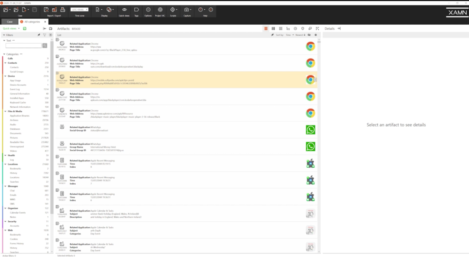Viewport: 469px width, 257px height.
Task: Open list settings gear icon
Action: pos(316,35)
